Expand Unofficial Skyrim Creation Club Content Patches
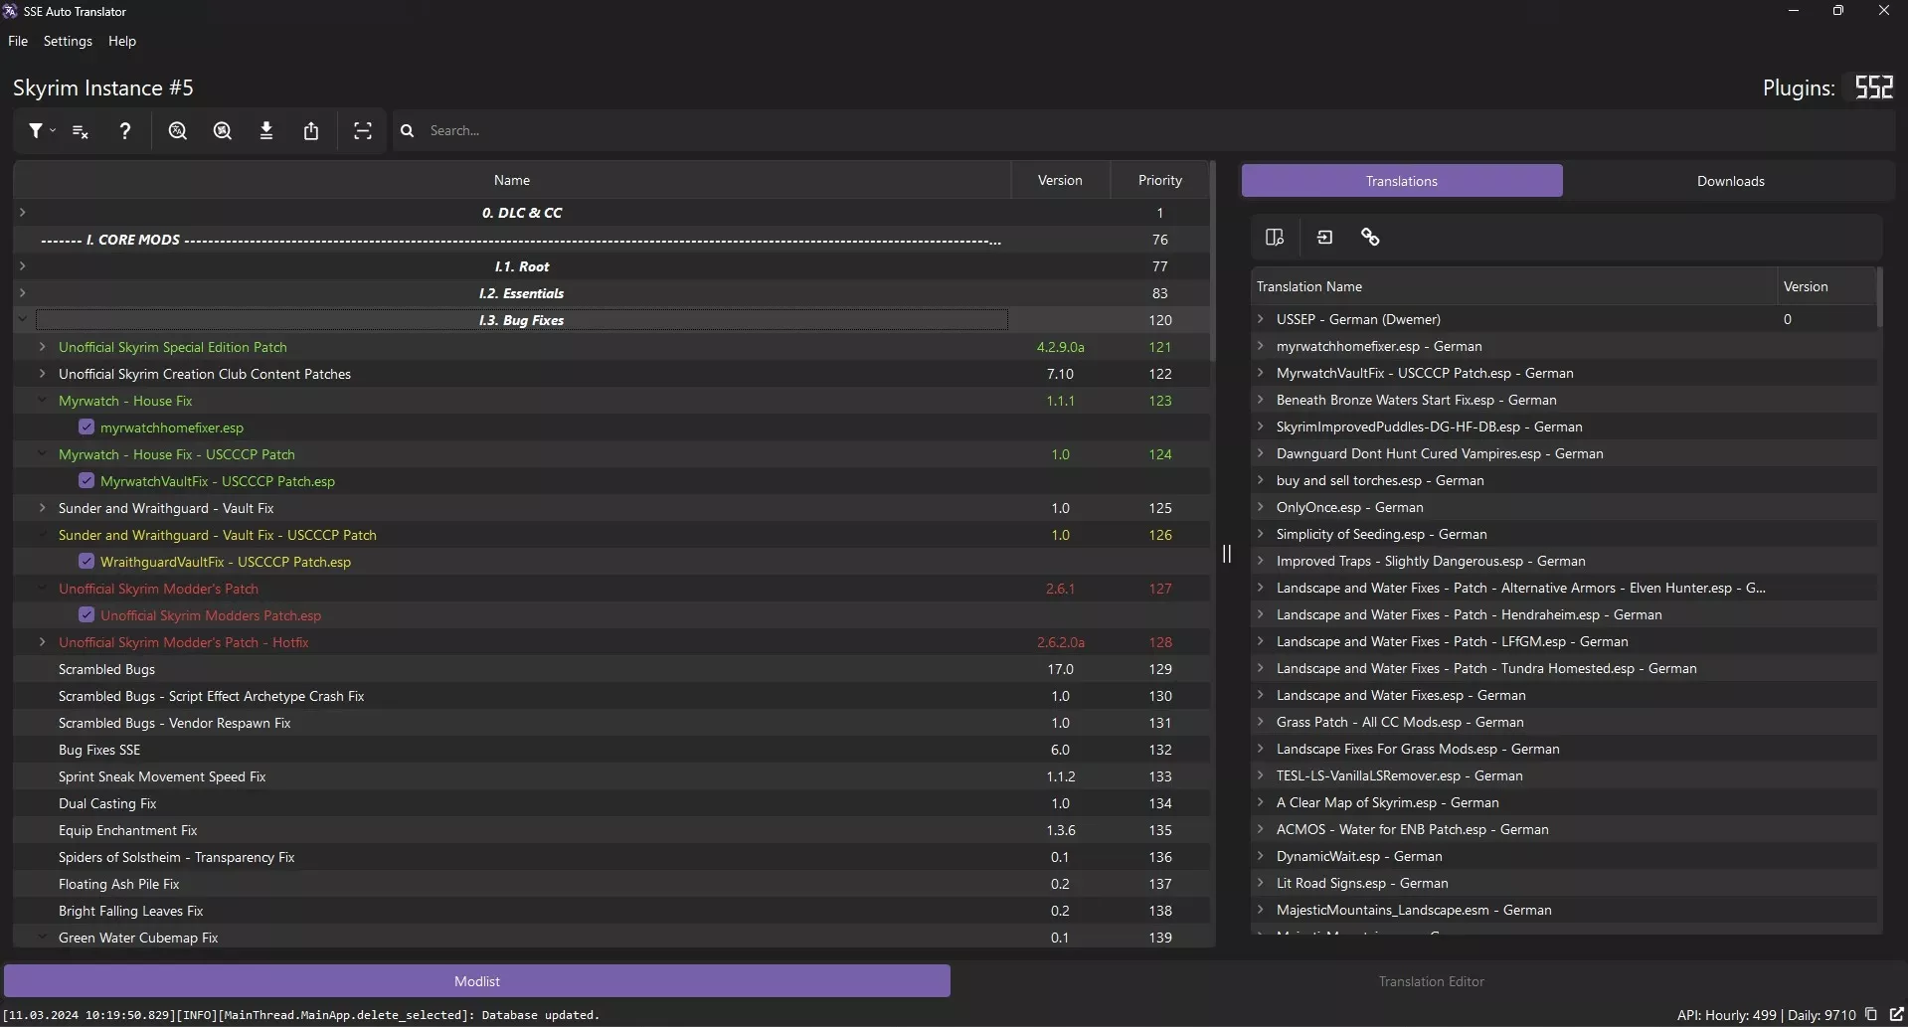Viewport: 1908px width, 1027px height. pos(42,373)
